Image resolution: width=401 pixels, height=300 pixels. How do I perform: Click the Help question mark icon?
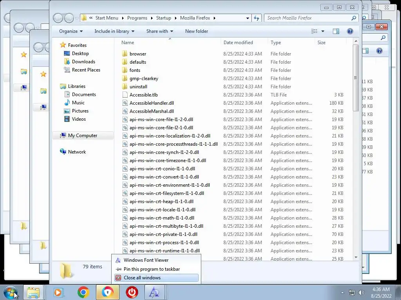point(350,31)
